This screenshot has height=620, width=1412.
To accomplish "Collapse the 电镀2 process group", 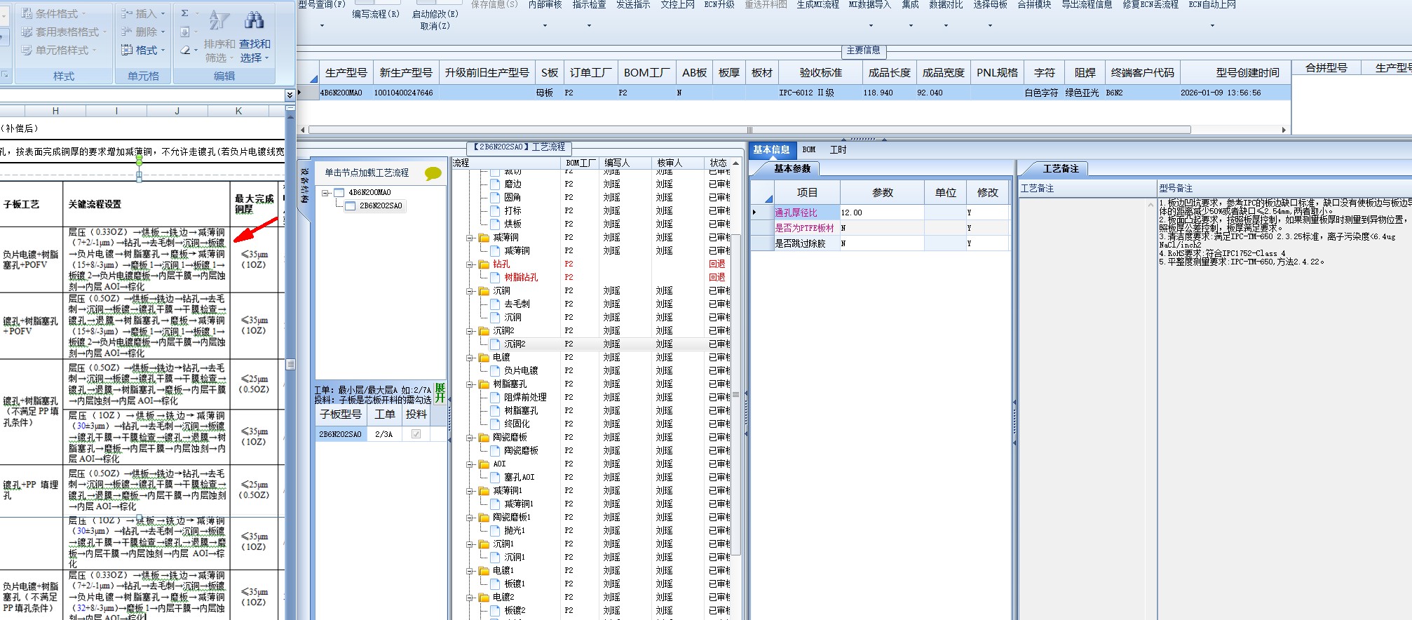I will click(470, 598).
